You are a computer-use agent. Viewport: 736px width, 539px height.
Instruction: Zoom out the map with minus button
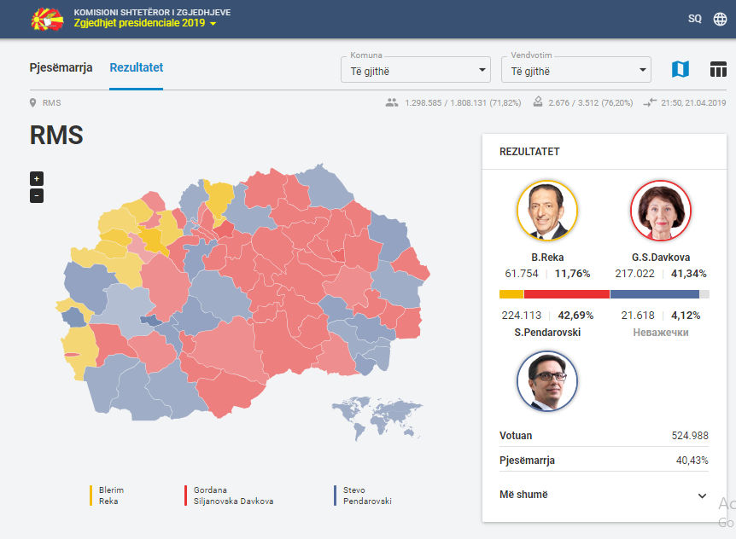coord(37,195)
